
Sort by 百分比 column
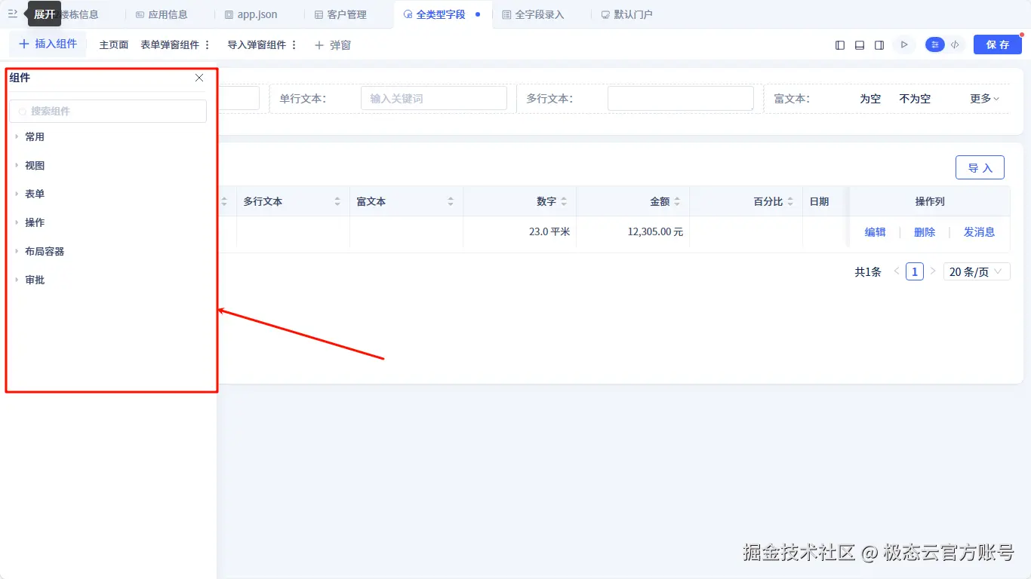[x=790, y=201]
